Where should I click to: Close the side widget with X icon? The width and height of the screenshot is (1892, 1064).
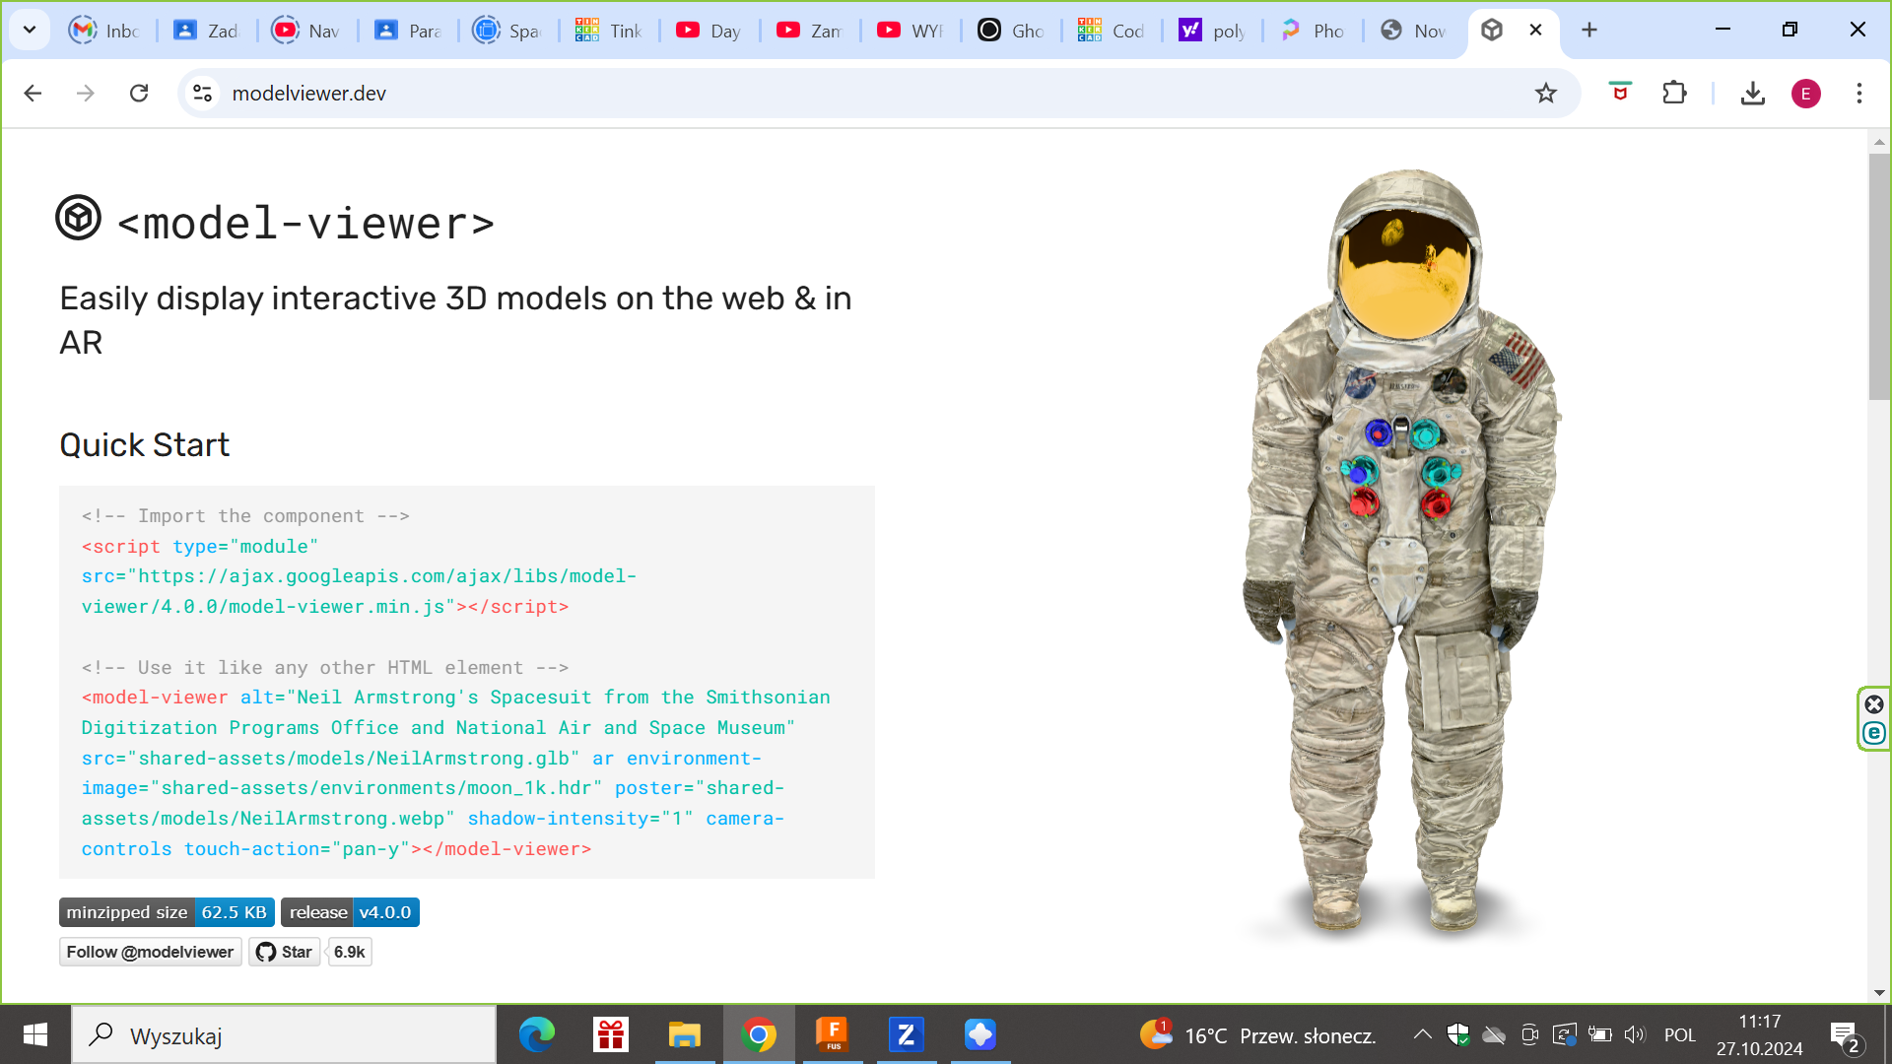point(1874,704)
